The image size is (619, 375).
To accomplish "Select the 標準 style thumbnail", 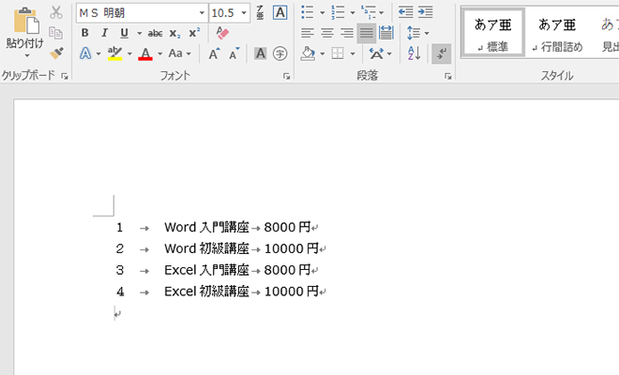I will coord(493,33).
